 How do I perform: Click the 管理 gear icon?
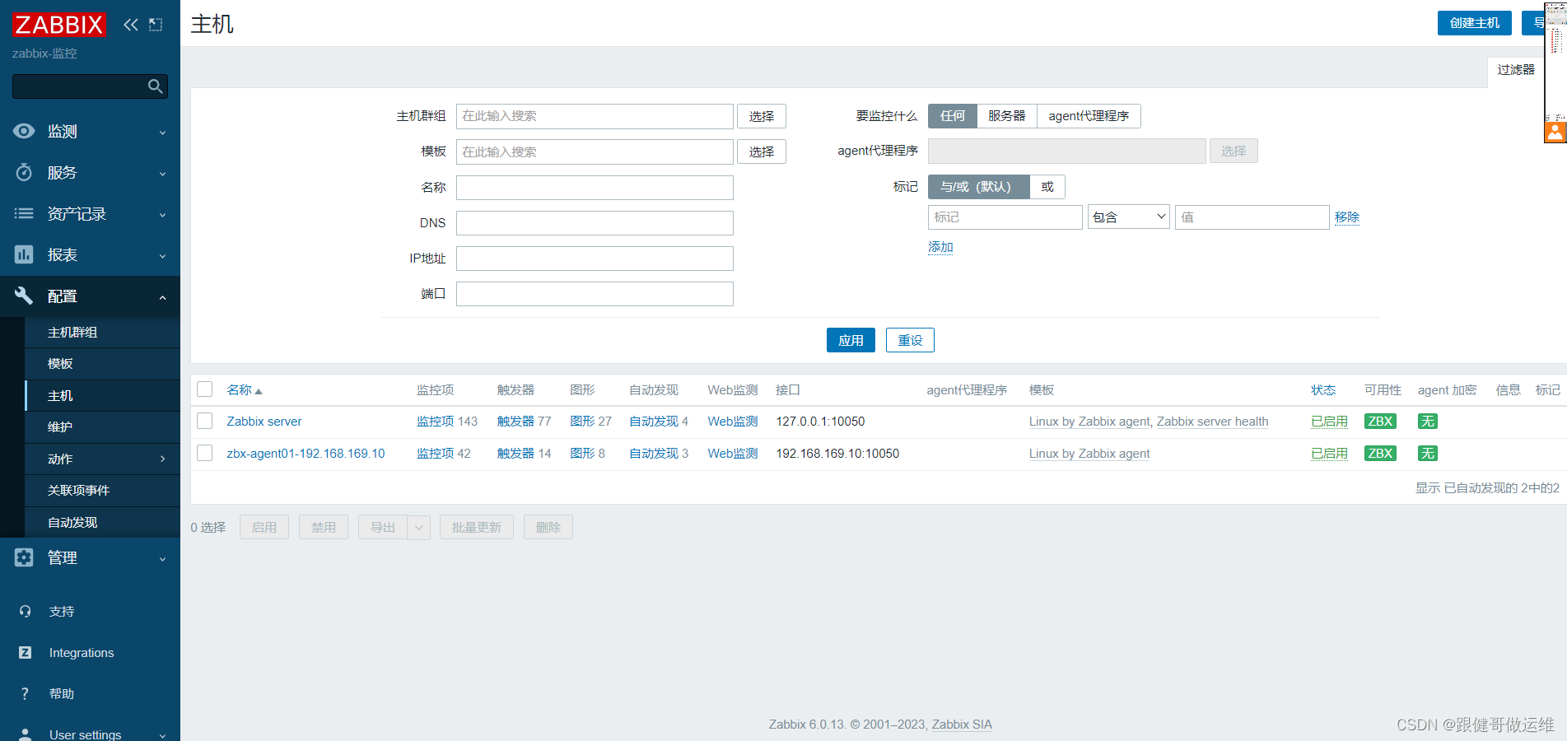[24, 557]
